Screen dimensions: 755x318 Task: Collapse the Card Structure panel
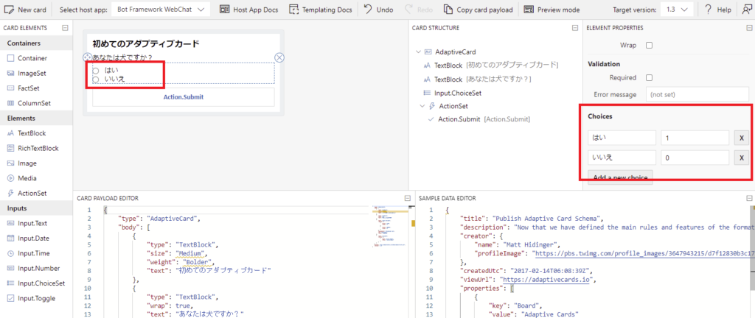575,28
